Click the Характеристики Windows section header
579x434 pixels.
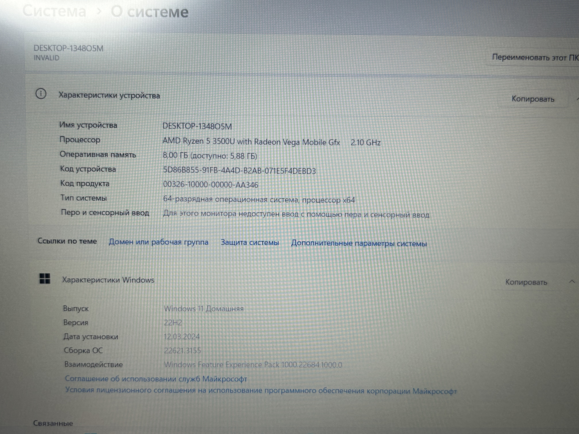tap(108, 280)
